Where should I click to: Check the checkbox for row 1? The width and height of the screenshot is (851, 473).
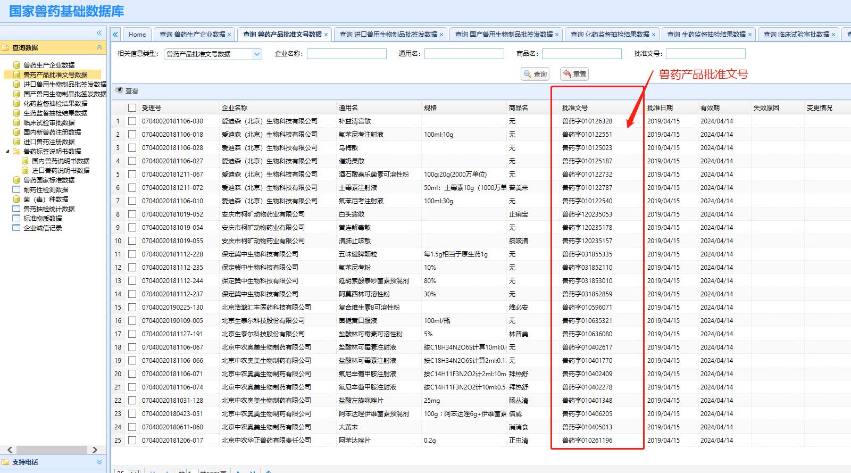(x=132, y=121)
